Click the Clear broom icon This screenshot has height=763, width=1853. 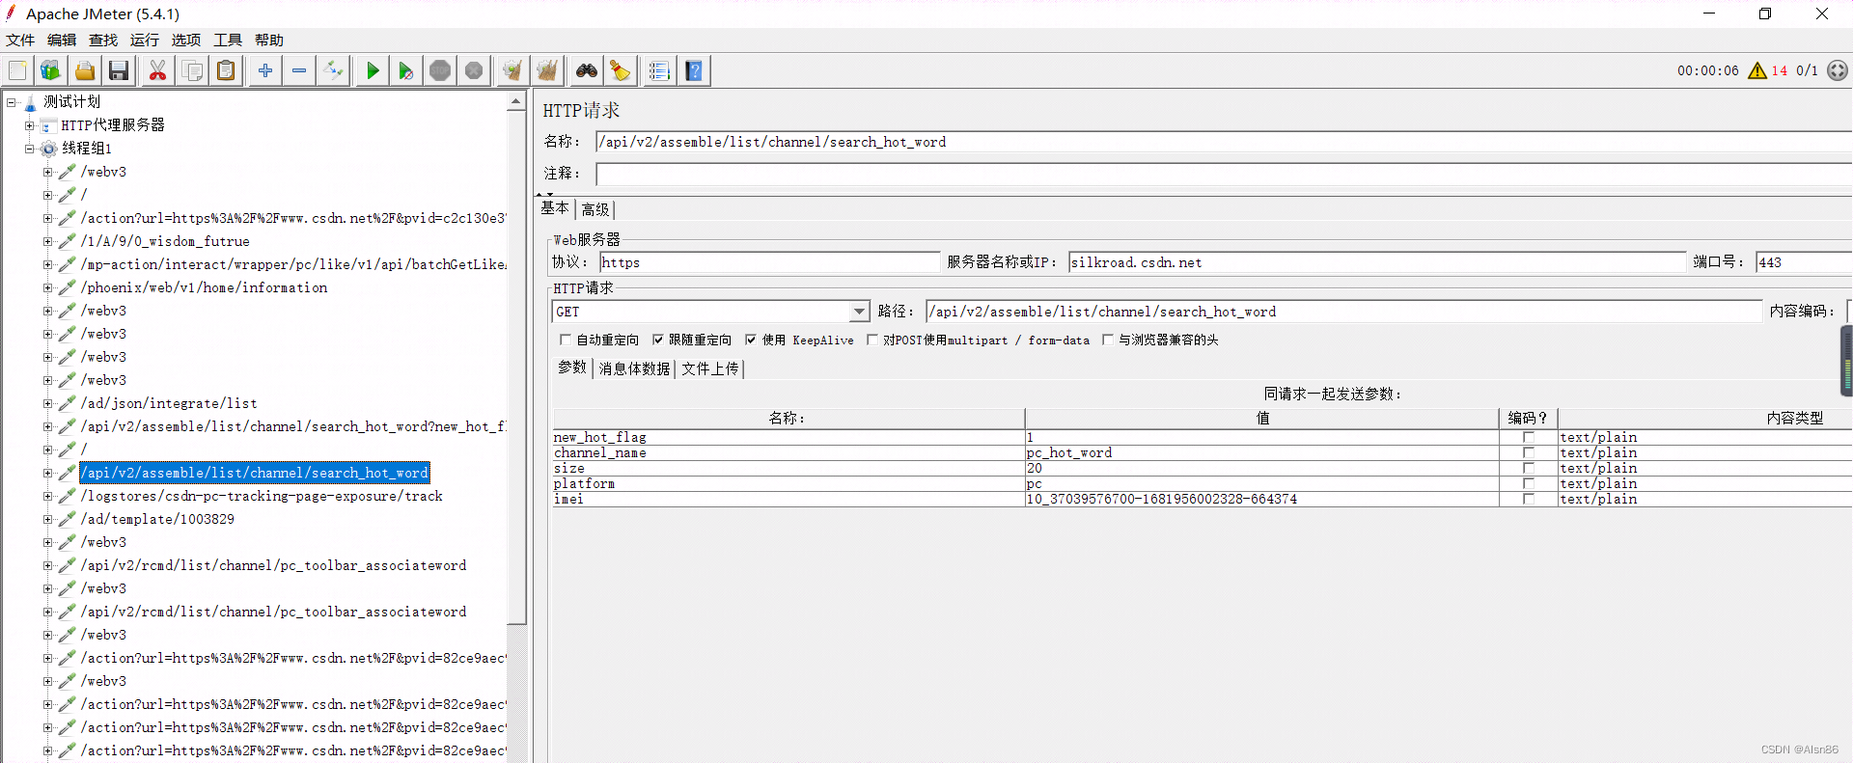pyautogui.click(x=513, y=70)
